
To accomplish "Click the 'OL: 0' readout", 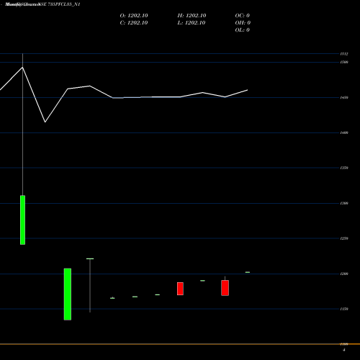I will click(x=243, y=30).
